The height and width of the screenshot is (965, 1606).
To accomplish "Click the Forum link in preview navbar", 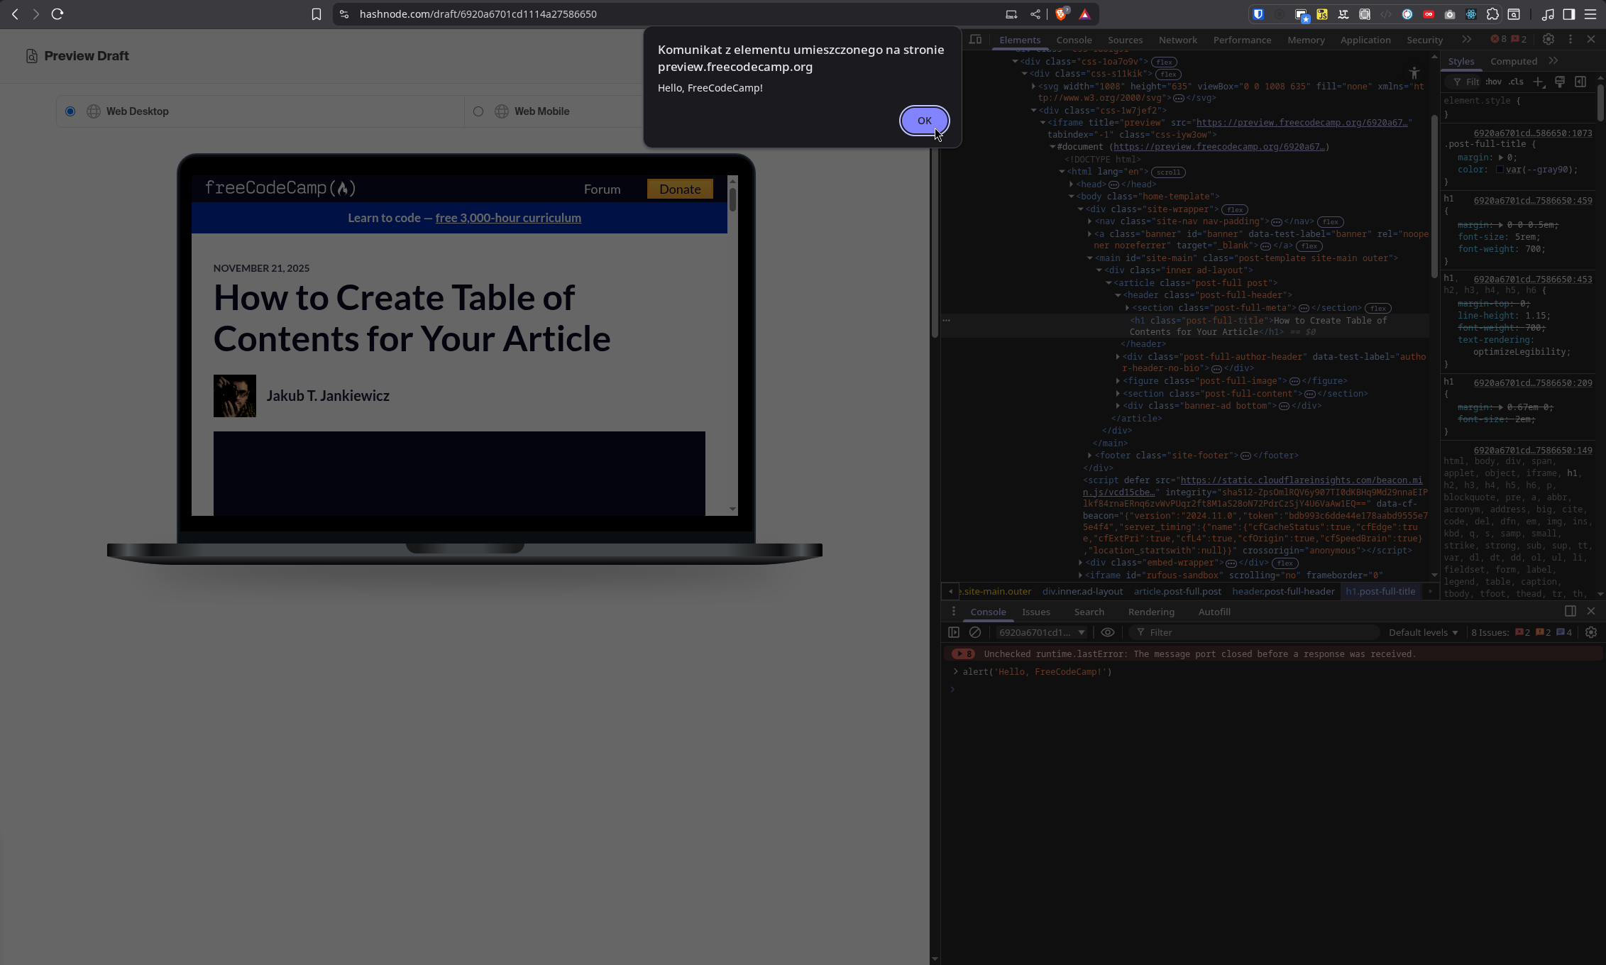I will pyautogui.click(x=602, y=189).
